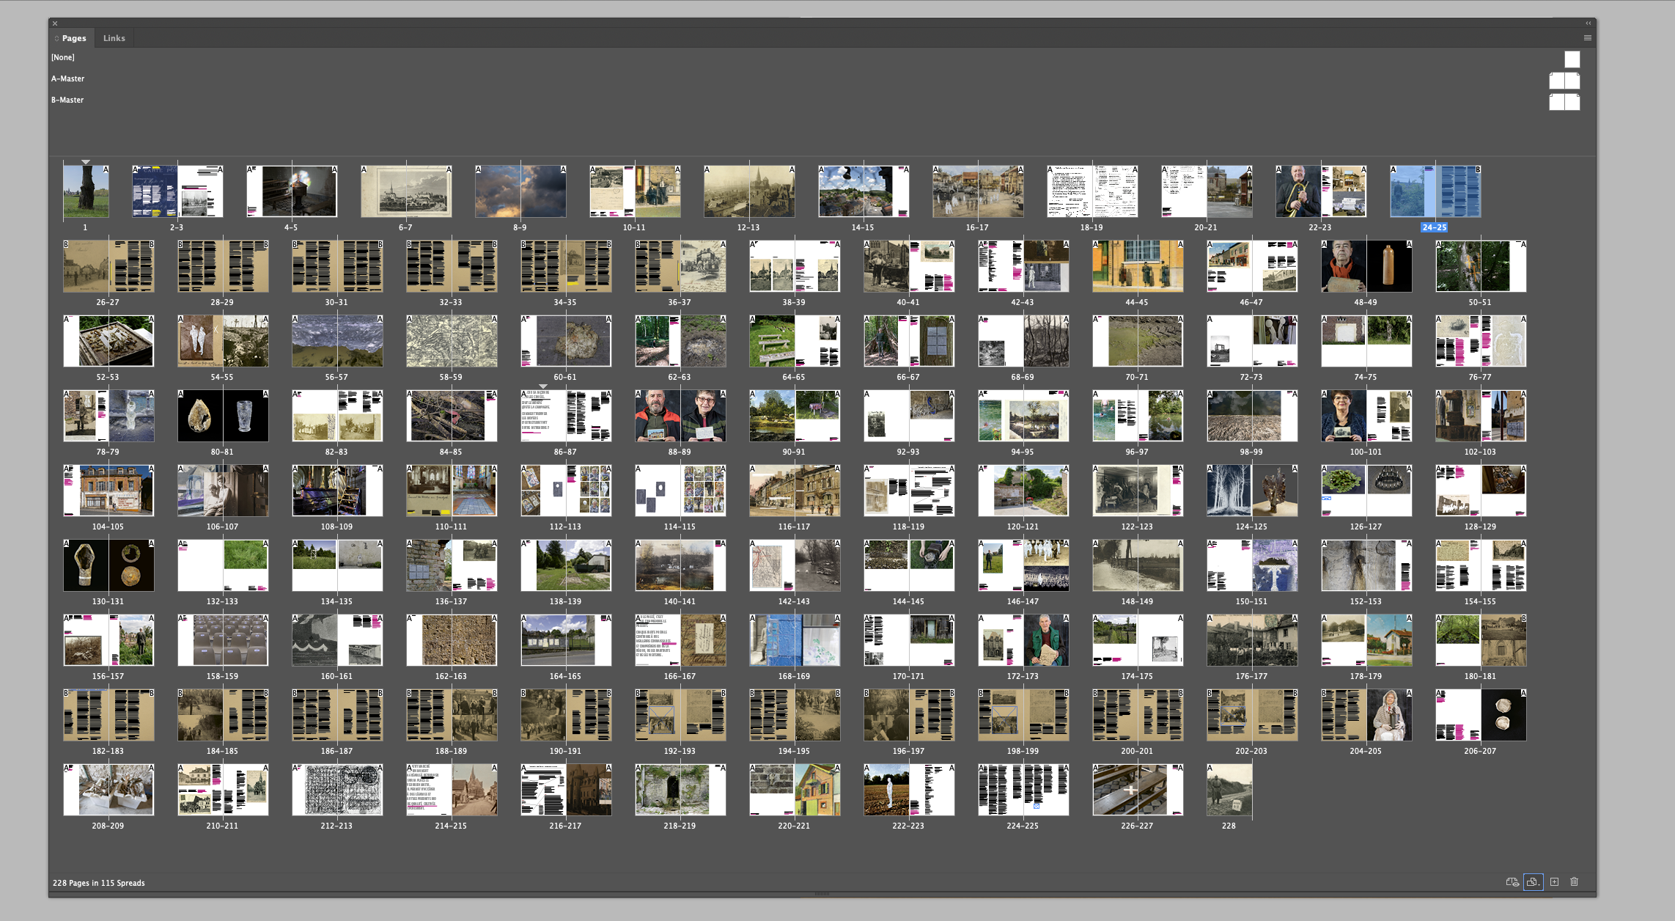Image resolution: width=1675 pixels, height=921 pixels.
Task: Click the preview spread eye icon
Action: [1512, 882]
